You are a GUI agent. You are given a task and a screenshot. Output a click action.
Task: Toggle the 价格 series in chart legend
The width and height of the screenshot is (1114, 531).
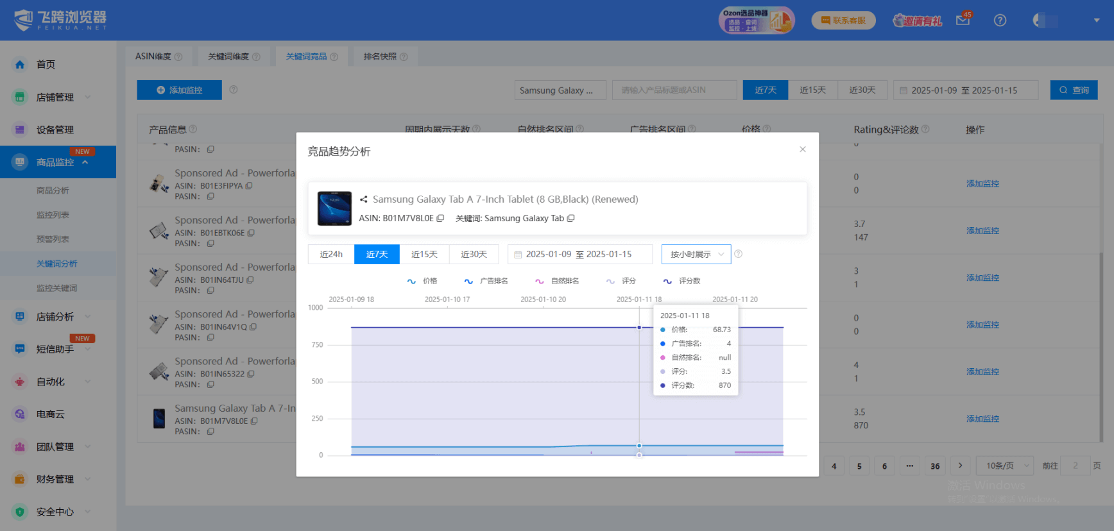click(422, 281)
